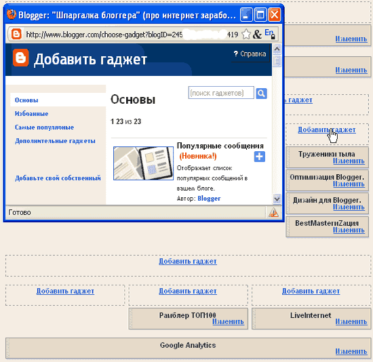Click Изменить for Дизайн для Blogger

pyautogui.click(x=349, y=207)
